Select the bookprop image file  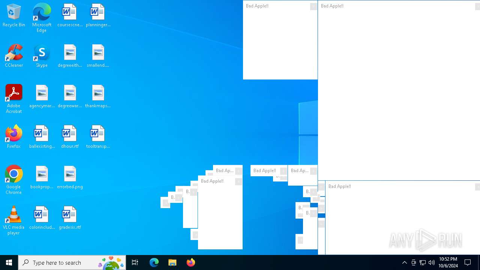click(42, 178)
